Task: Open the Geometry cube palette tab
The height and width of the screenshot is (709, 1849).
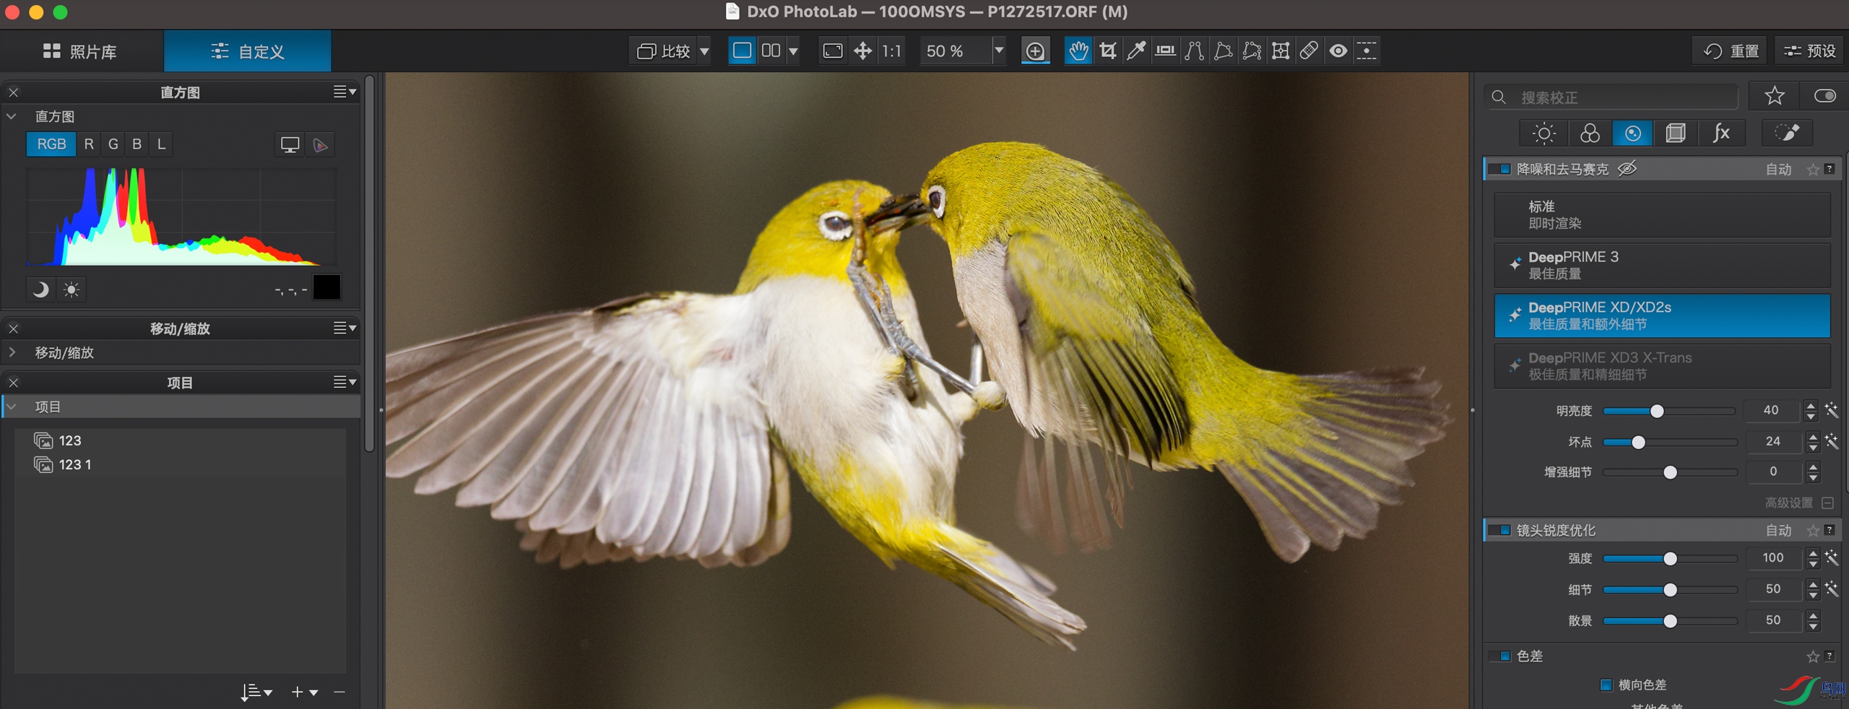Action: [1676, 133]
